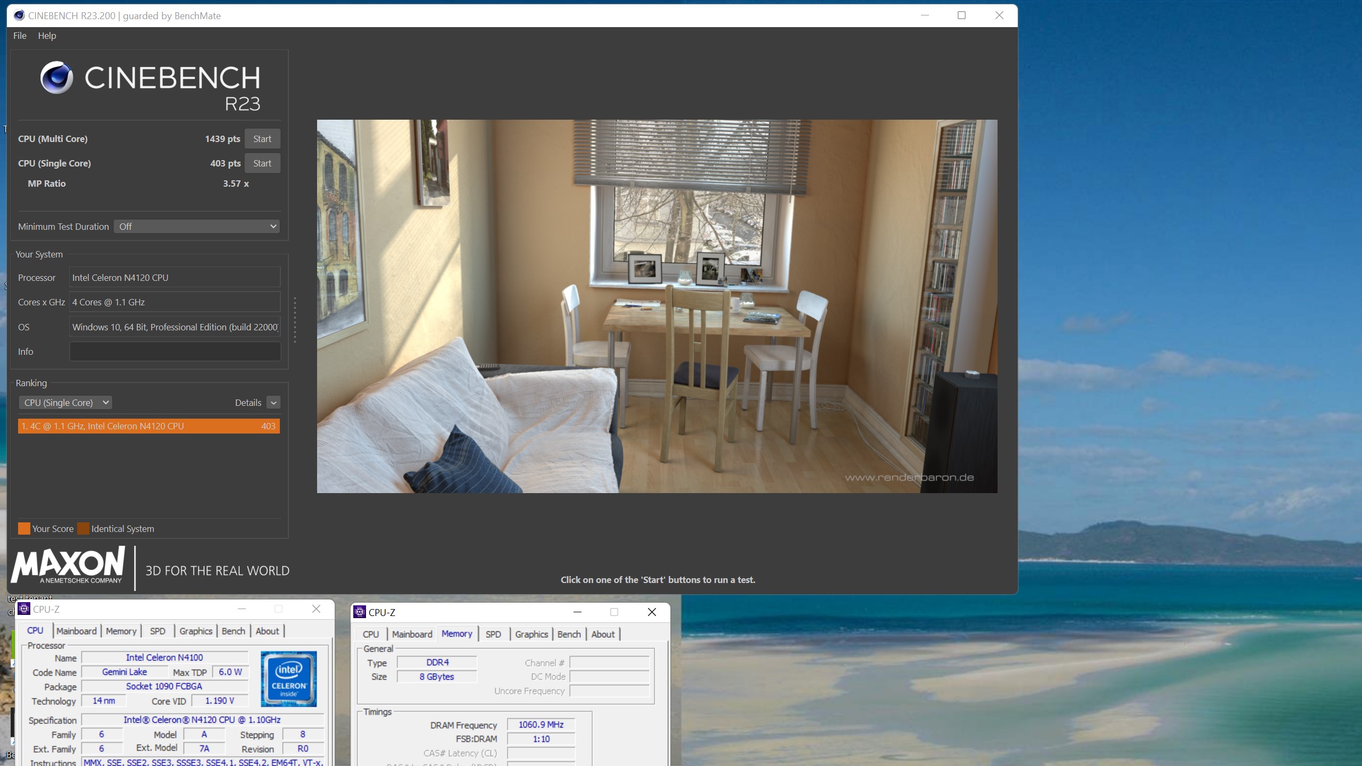This screenshot has height=766, width=1362.
Task: Click the Package value Socket 1090 FCBGA
Action: [164, 686]
